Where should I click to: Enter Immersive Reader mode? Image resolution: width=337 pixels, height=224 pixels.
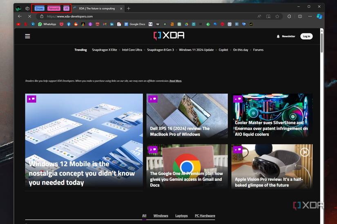[x=268, y=16]
